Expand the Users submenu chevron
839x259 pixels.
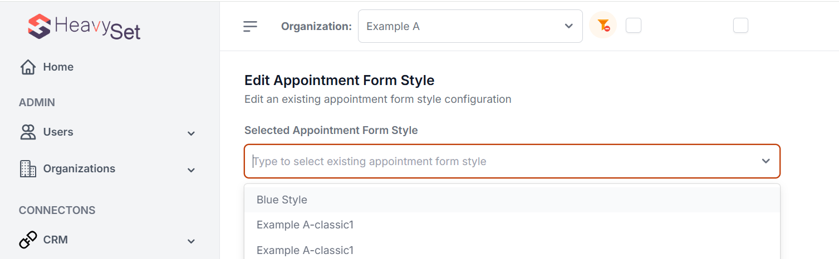[191, 133]
